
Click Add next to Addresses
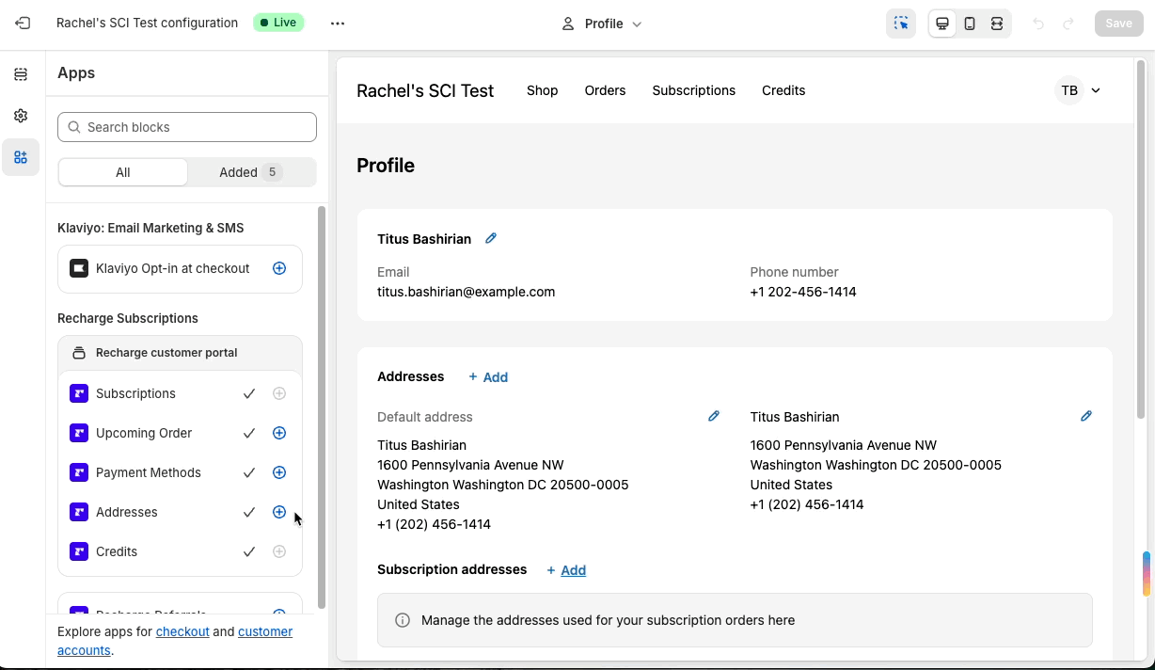488,377
